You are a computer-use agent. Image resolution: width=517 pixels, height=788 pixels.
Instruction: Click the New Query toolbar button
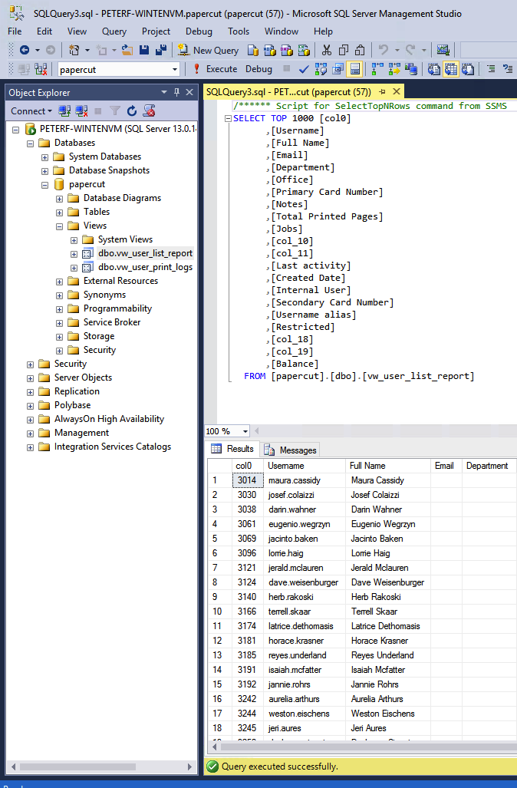(209, 50)
